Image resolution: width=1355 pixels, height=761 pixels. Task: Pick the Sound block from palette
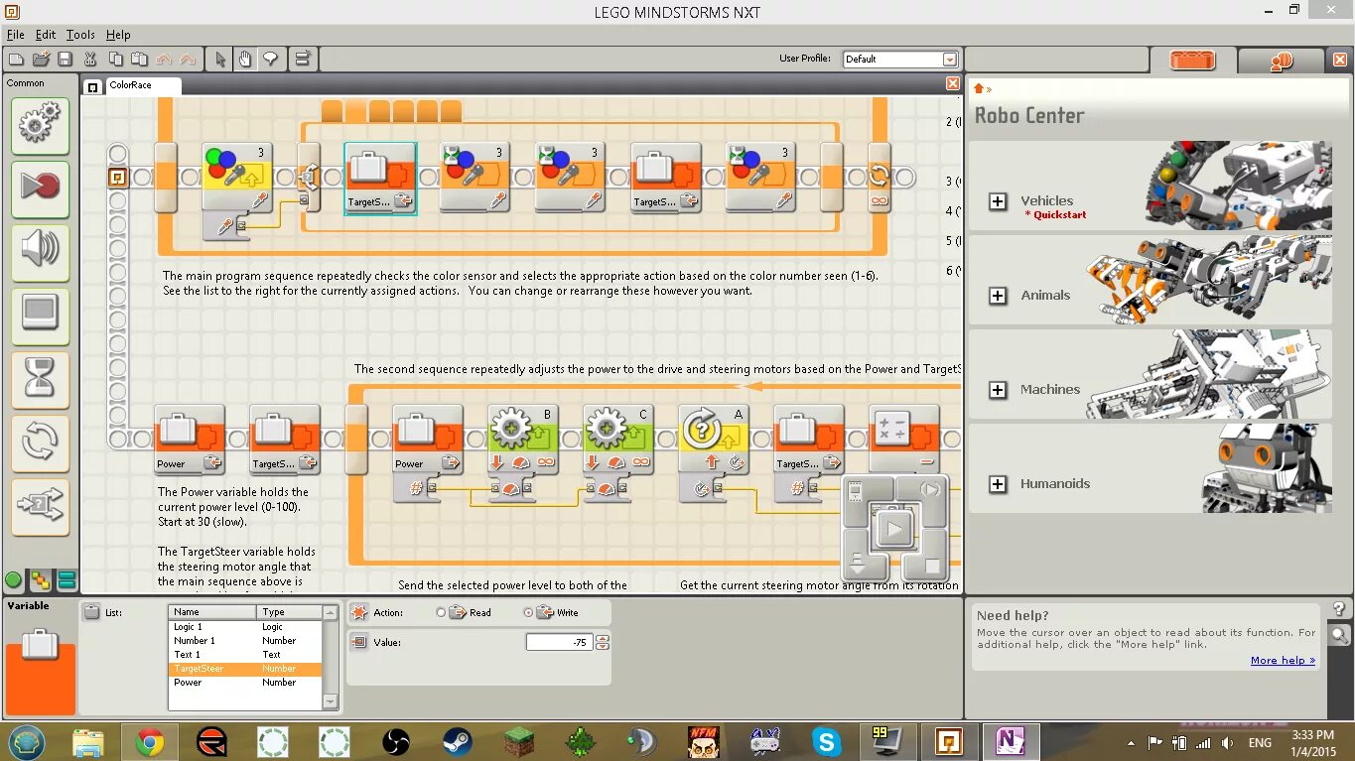tap(40, 252)
